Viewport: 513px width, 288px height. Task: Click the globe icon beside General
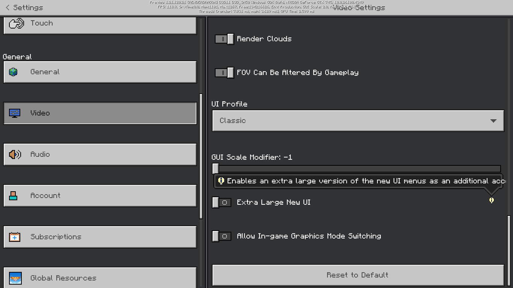tap(14, 72)
